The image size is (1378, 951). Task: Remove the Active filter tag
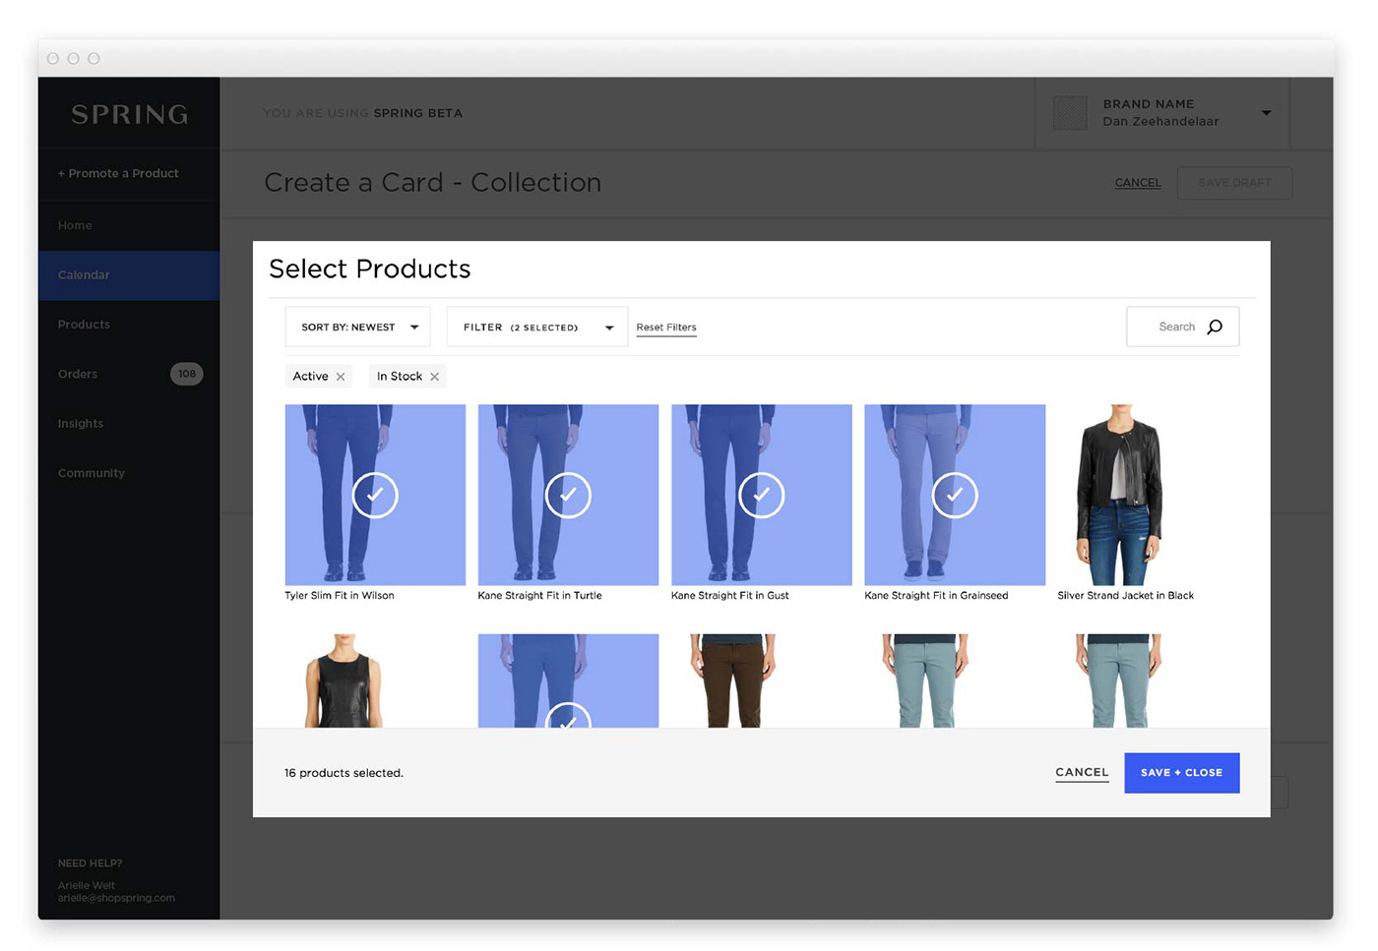[x=341, y=377]
